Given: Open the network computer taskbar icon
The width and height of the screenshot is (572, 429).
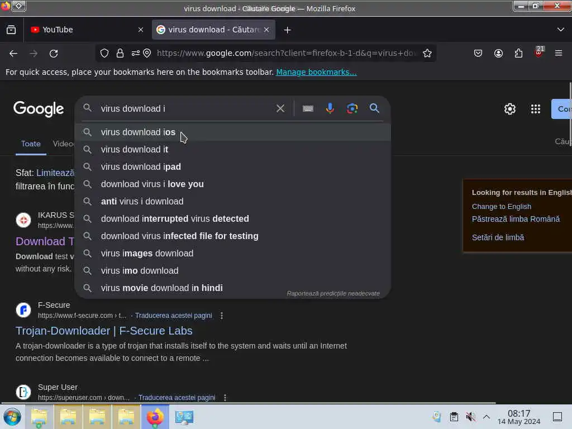Looking at the screenshot, I should (x=184, y=417).
